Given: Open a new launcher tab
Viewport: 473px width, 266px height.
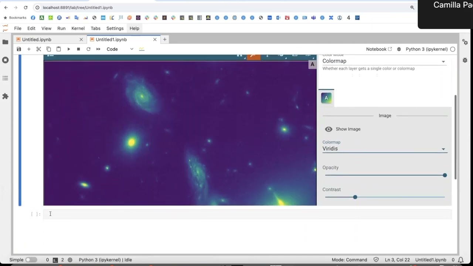Looking at the screenshot, I should point(165,40).
